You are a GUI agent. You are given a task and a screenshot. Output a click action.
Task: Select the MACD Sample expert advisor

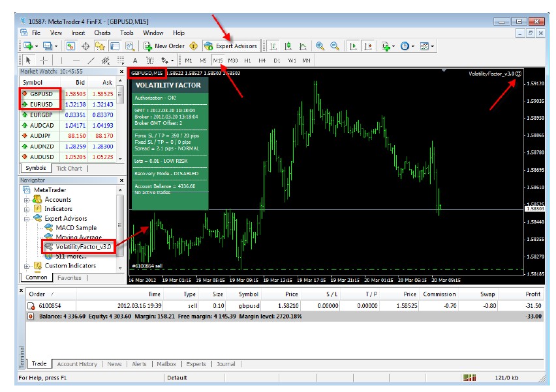[76, 228]
